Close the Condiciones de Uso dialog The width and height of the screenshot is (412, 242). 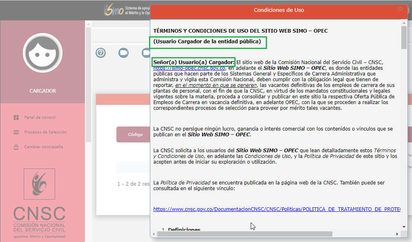coord(401,9)
